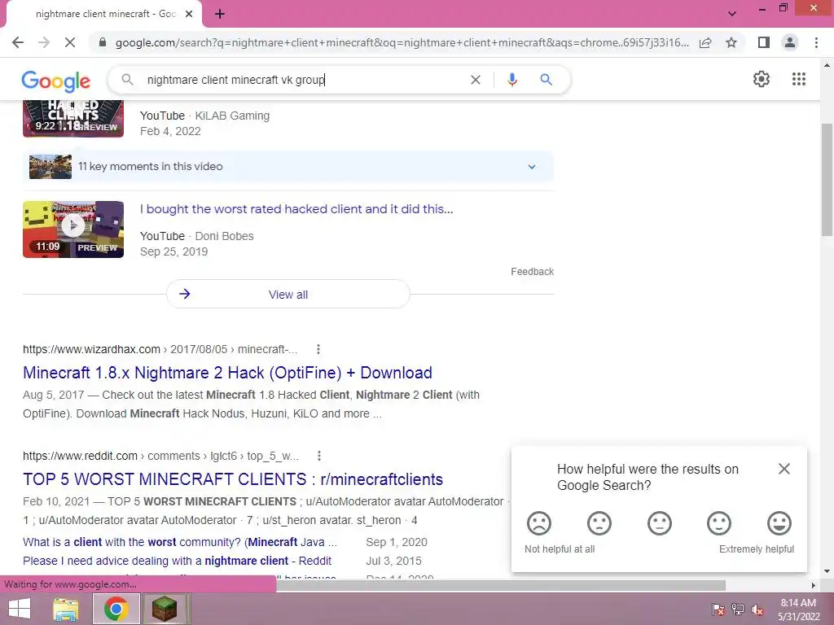834x625 pixels.
Task: Rate results as Extremely helpful face
Action: (779, 523)
